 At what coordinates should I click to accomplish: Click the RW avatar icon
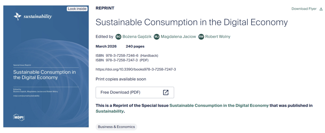coord(201,37)
